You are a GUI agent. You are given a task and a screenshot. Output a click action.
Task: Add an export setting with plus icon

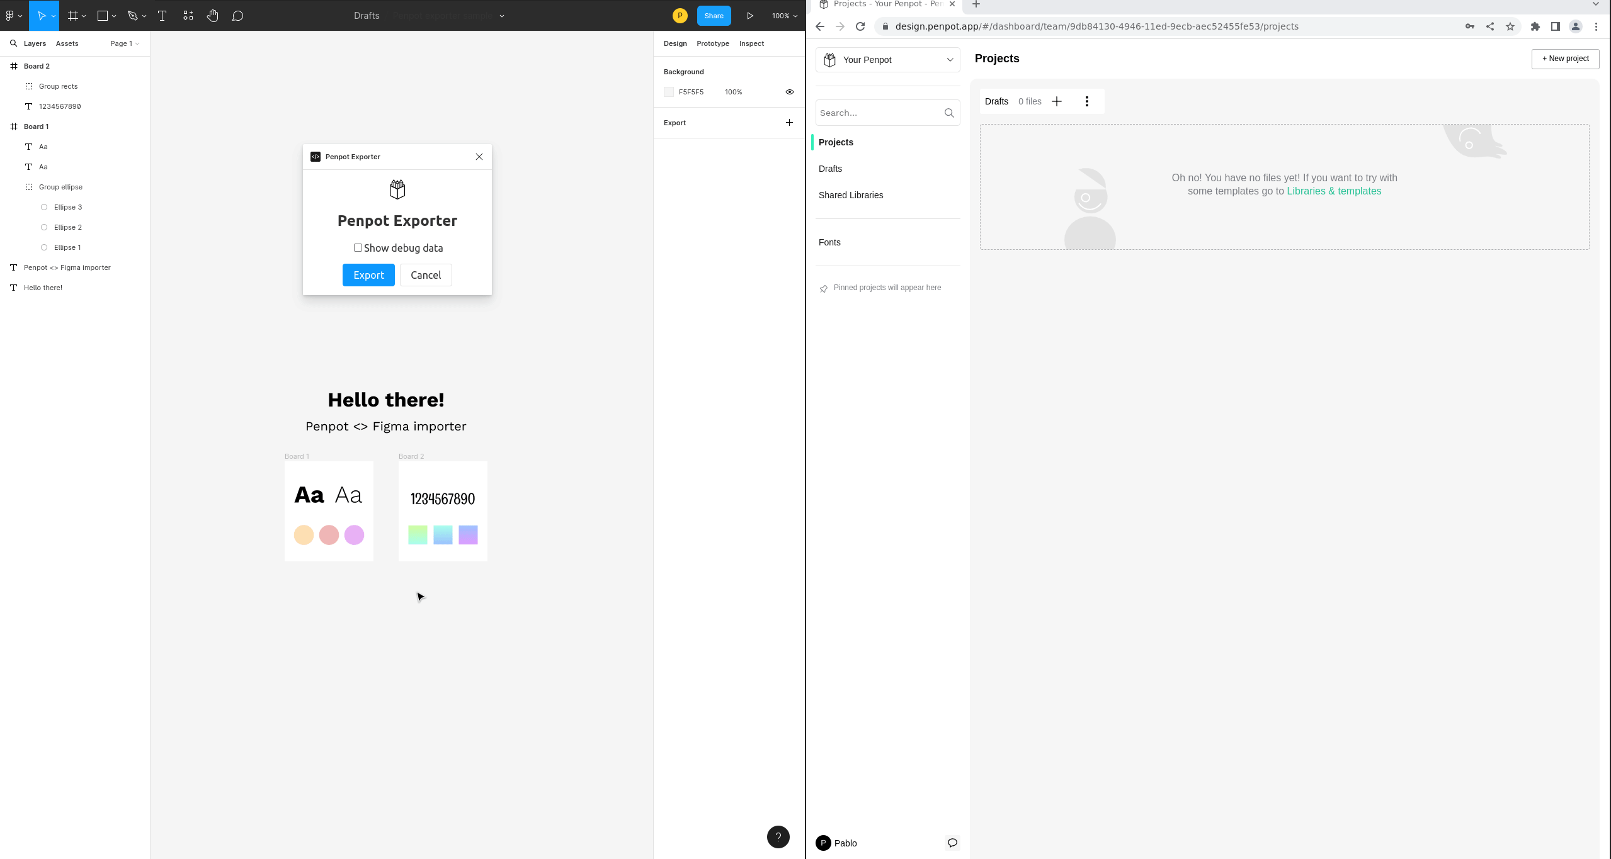[x=789, y=123]
